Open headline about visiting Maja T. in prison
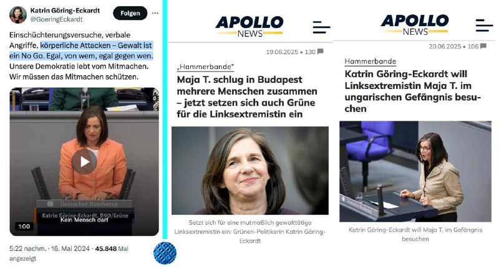Viewport: 499px width, 267px height. (x=413, y=91)
